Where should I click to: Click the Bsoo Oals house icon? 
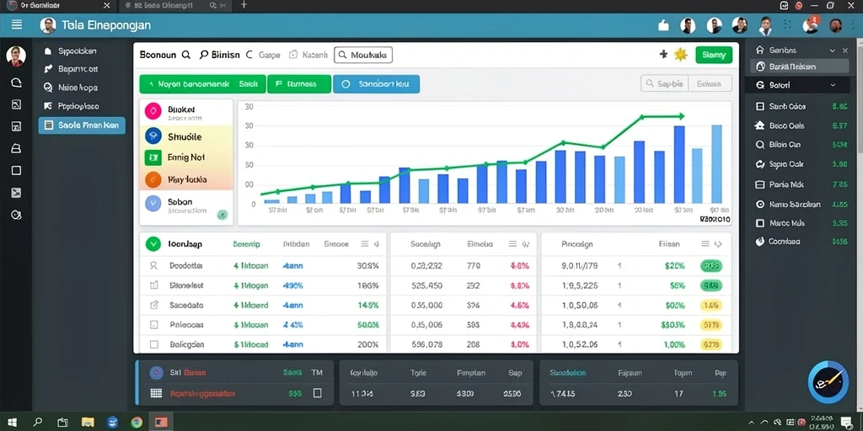pos(760,126)
